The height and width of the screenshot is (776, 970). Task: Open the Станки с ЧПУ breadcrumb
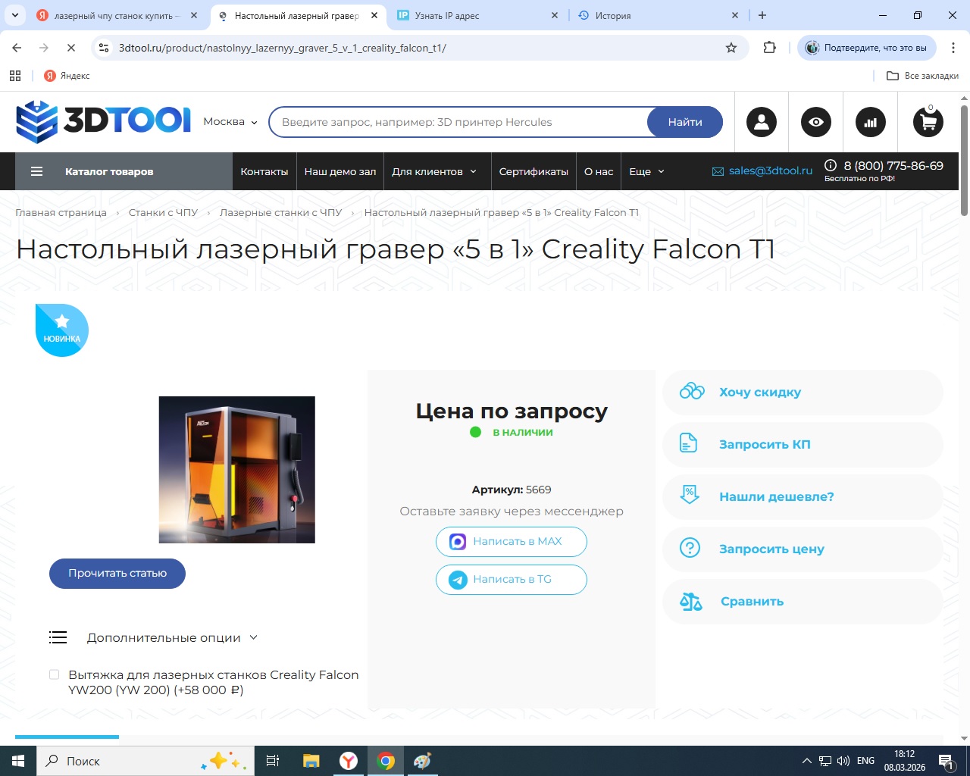click(163, 213)
